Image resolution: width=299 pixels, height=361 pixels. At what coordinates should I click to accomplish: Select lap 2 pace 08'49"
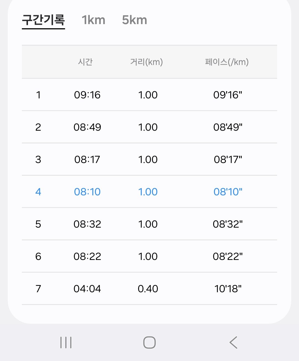pyautogui.click(x=228, y=127)
